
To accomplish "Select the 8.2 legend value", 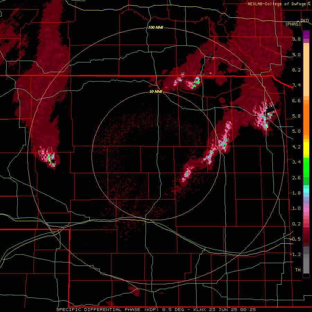I will tap(296, 70).
